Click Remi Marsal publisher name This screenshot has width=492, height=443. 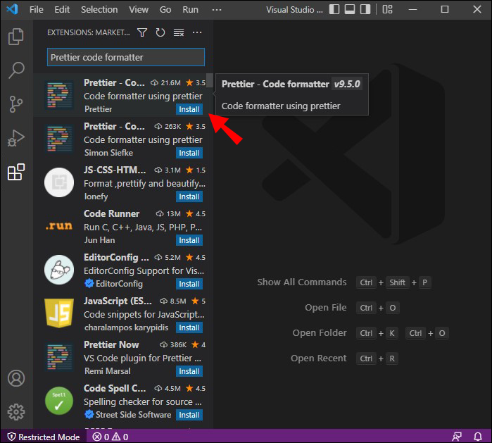click(x=107, y=371)
